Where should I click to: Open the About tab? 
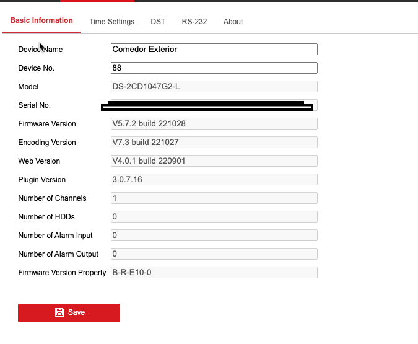coord(233,22)
